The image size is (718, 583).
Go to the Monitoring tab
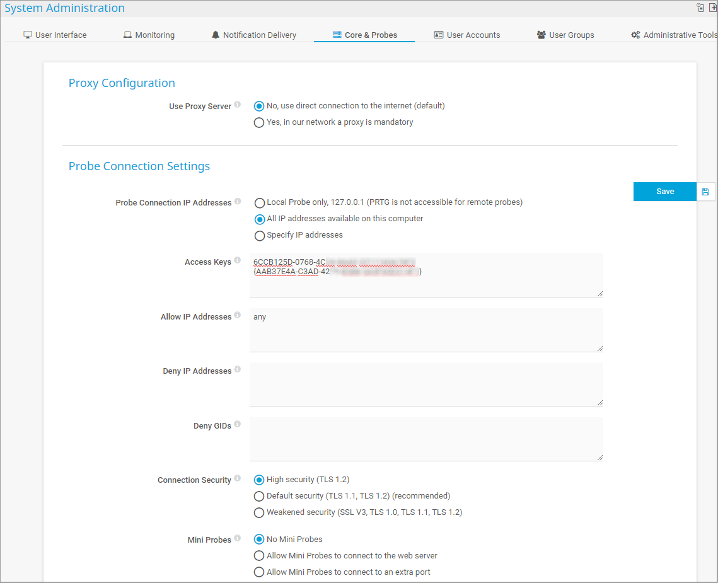(149, 35)
